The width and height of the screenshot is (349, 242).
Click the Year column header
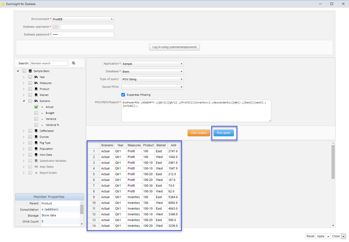120,145
